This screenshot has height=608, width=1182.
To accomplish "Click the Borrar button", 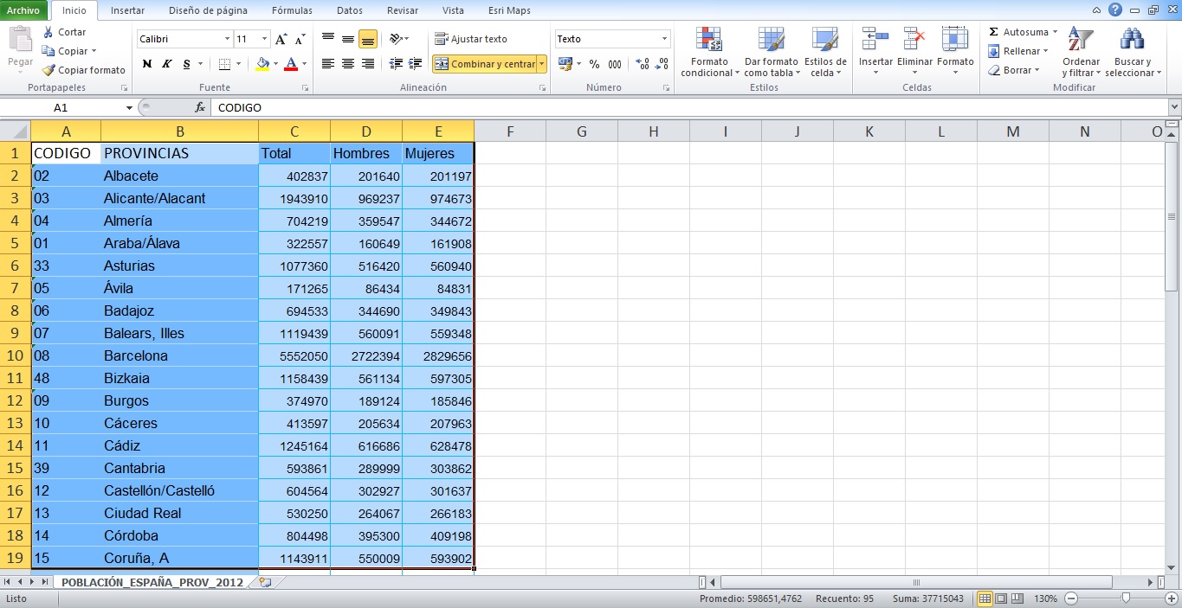I will (1015, 70).
